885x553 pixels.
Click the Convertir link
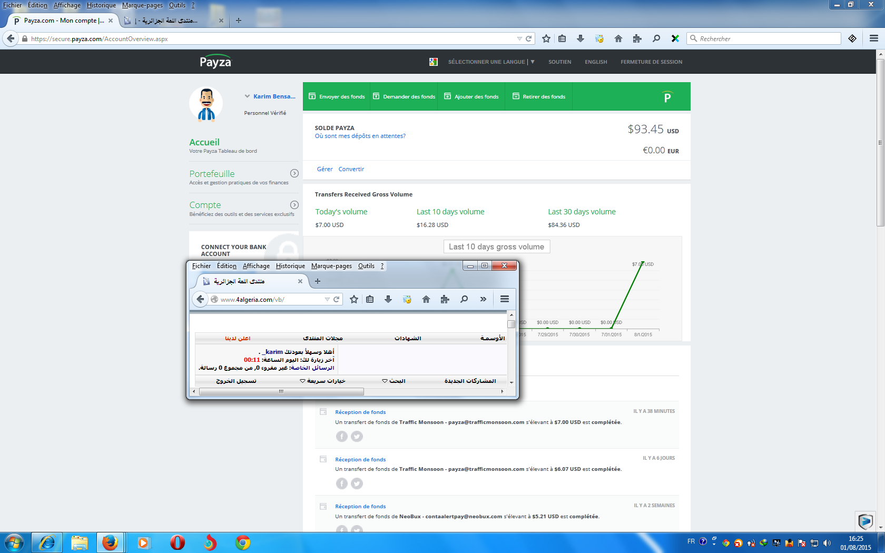click(351, 169)
